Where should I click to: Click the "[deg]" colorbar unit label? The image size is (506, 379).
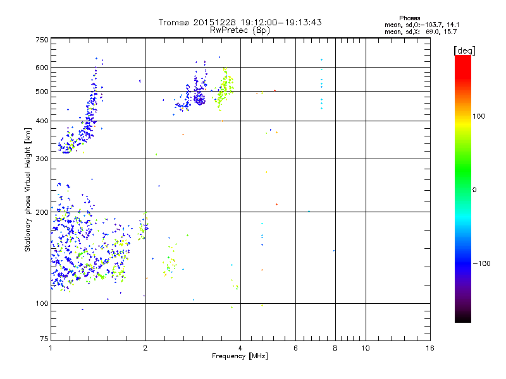pyautogui.click(x=464, y=51)
